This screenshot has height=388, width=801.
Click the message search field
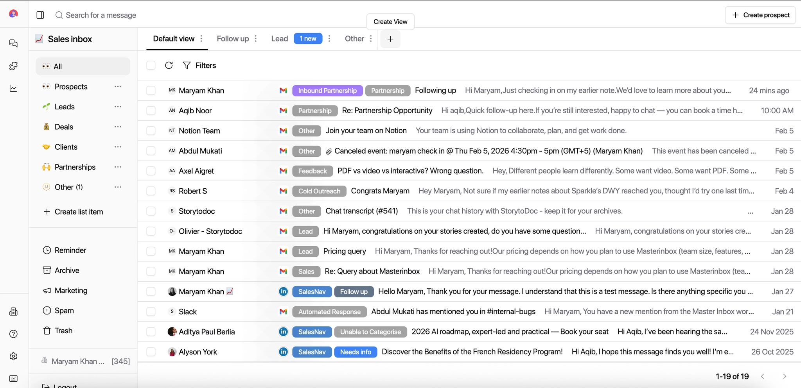coord(101,15)
